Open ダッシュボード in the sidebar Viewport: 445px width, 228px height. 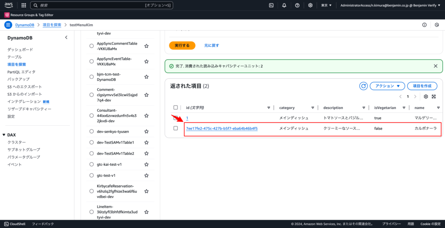tap(20, 50)
